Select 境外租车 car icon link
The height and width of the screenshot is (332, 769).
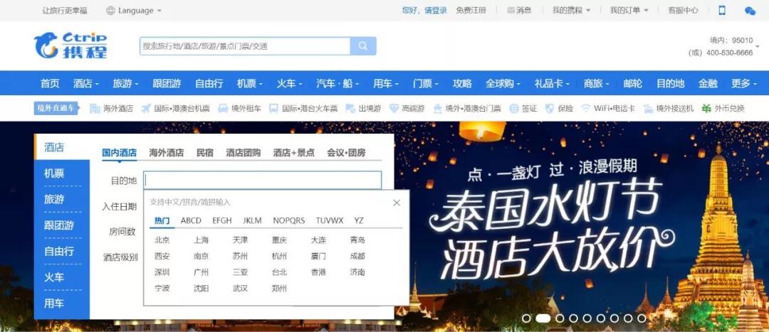tap(239, 108)
